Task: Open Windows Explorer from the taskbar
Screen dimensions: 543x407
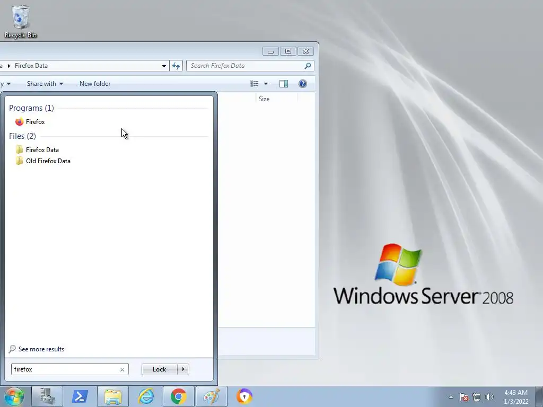Action: tap(113, 396)
